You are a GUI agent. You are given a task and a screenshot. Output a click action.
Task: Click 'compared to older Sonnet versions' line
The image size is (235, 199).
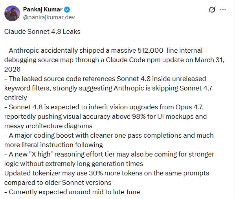click(58, 182)
